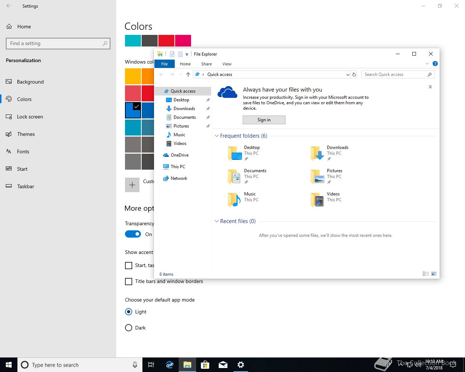Screen dimensions: 465x372
Task: Enable Title bars and window borders checkbox
Action: click(x=129, y=282)
